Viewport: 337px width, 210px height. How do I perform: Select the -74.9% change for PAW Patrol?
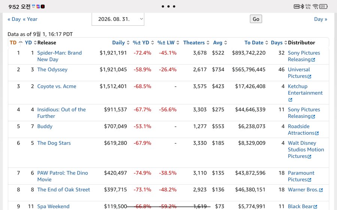142,173
